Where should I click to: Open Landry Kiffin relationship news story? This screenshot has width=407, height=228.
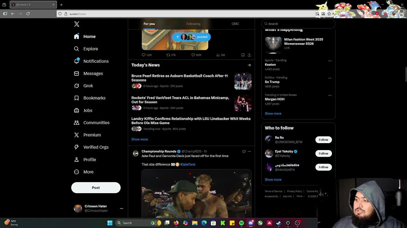(x=191, y=121)
